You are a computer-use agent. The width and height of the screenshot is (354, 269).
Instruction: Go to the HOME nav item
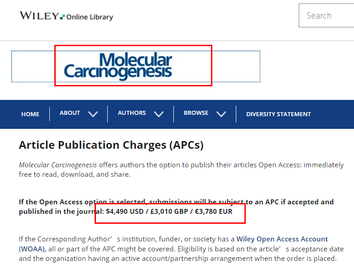(30, 114)
